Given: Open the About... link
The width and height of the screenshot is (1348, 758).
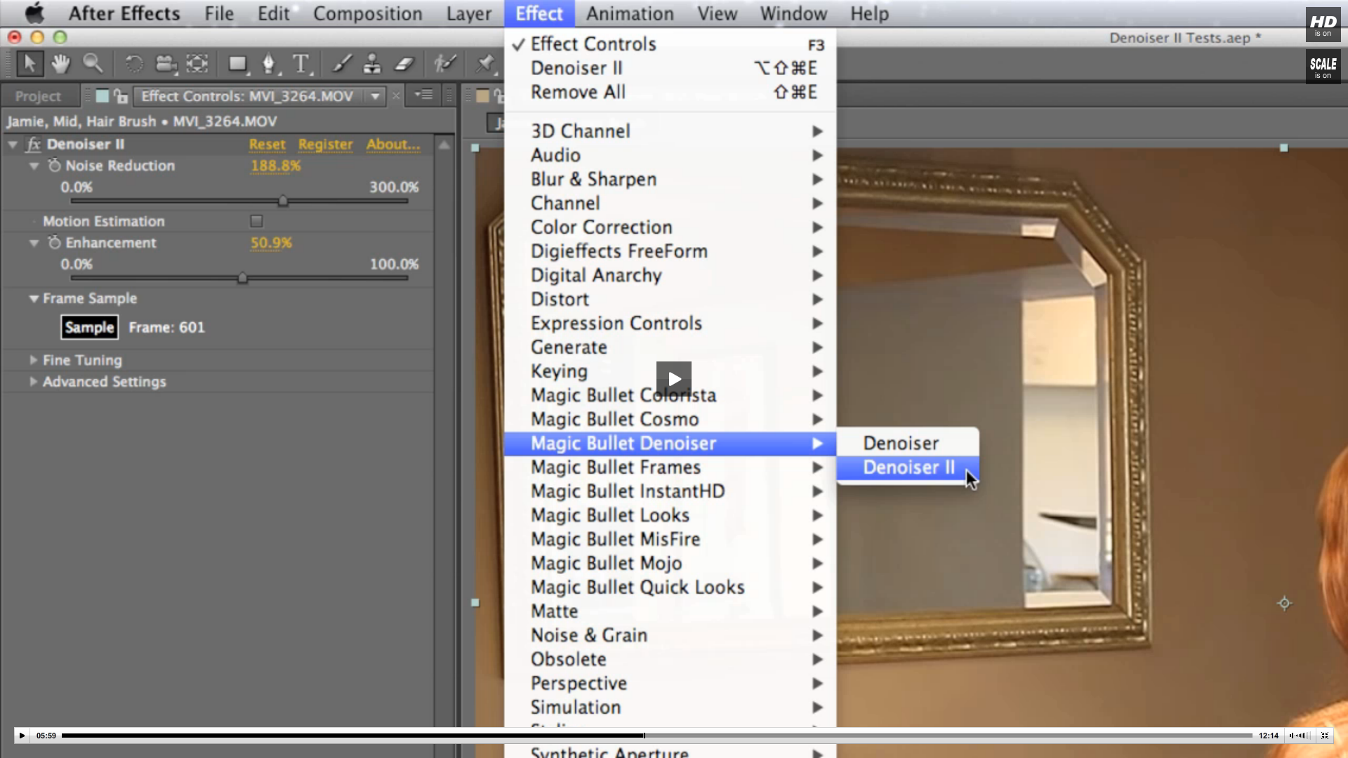Looking at the screenshot, I should [x=393, y=145].
